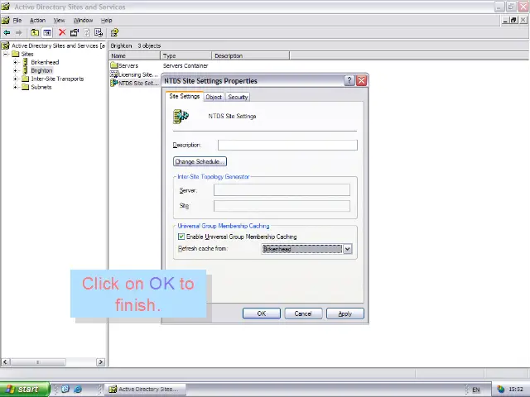The image size is (530, 397).
Task: Open Internet Explorer from Quick Launch
Action: pos(78,389)
